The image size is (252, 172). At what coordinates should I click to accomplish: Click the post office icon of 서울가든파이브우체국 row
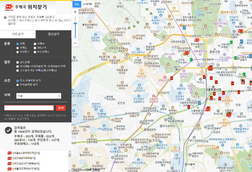tap(10, 169)
